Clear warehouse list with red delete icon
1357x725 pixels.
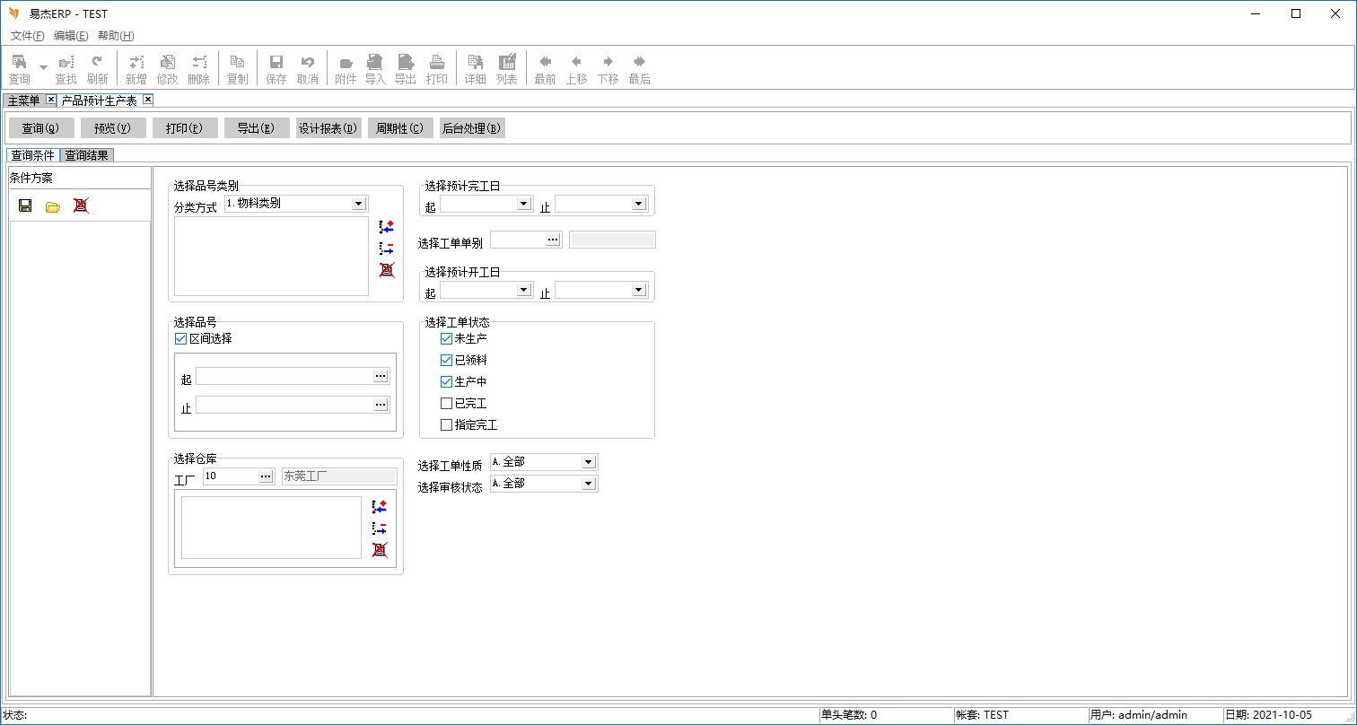click(x=380, y=550)
